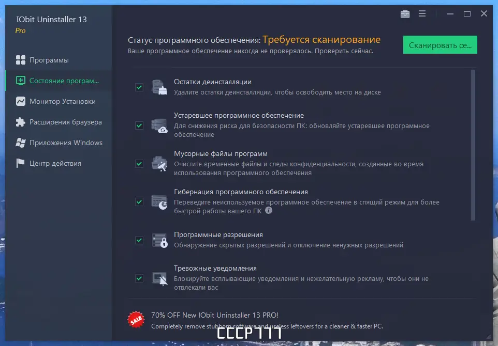Disable the Мусорные файлы программ checkbox
The width and height of the screenshot is (498, 346).
point(139,164)
